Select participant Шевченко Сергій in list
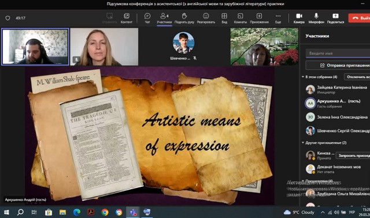This screenshot has height=218, width=370. [x=338, y=131]
